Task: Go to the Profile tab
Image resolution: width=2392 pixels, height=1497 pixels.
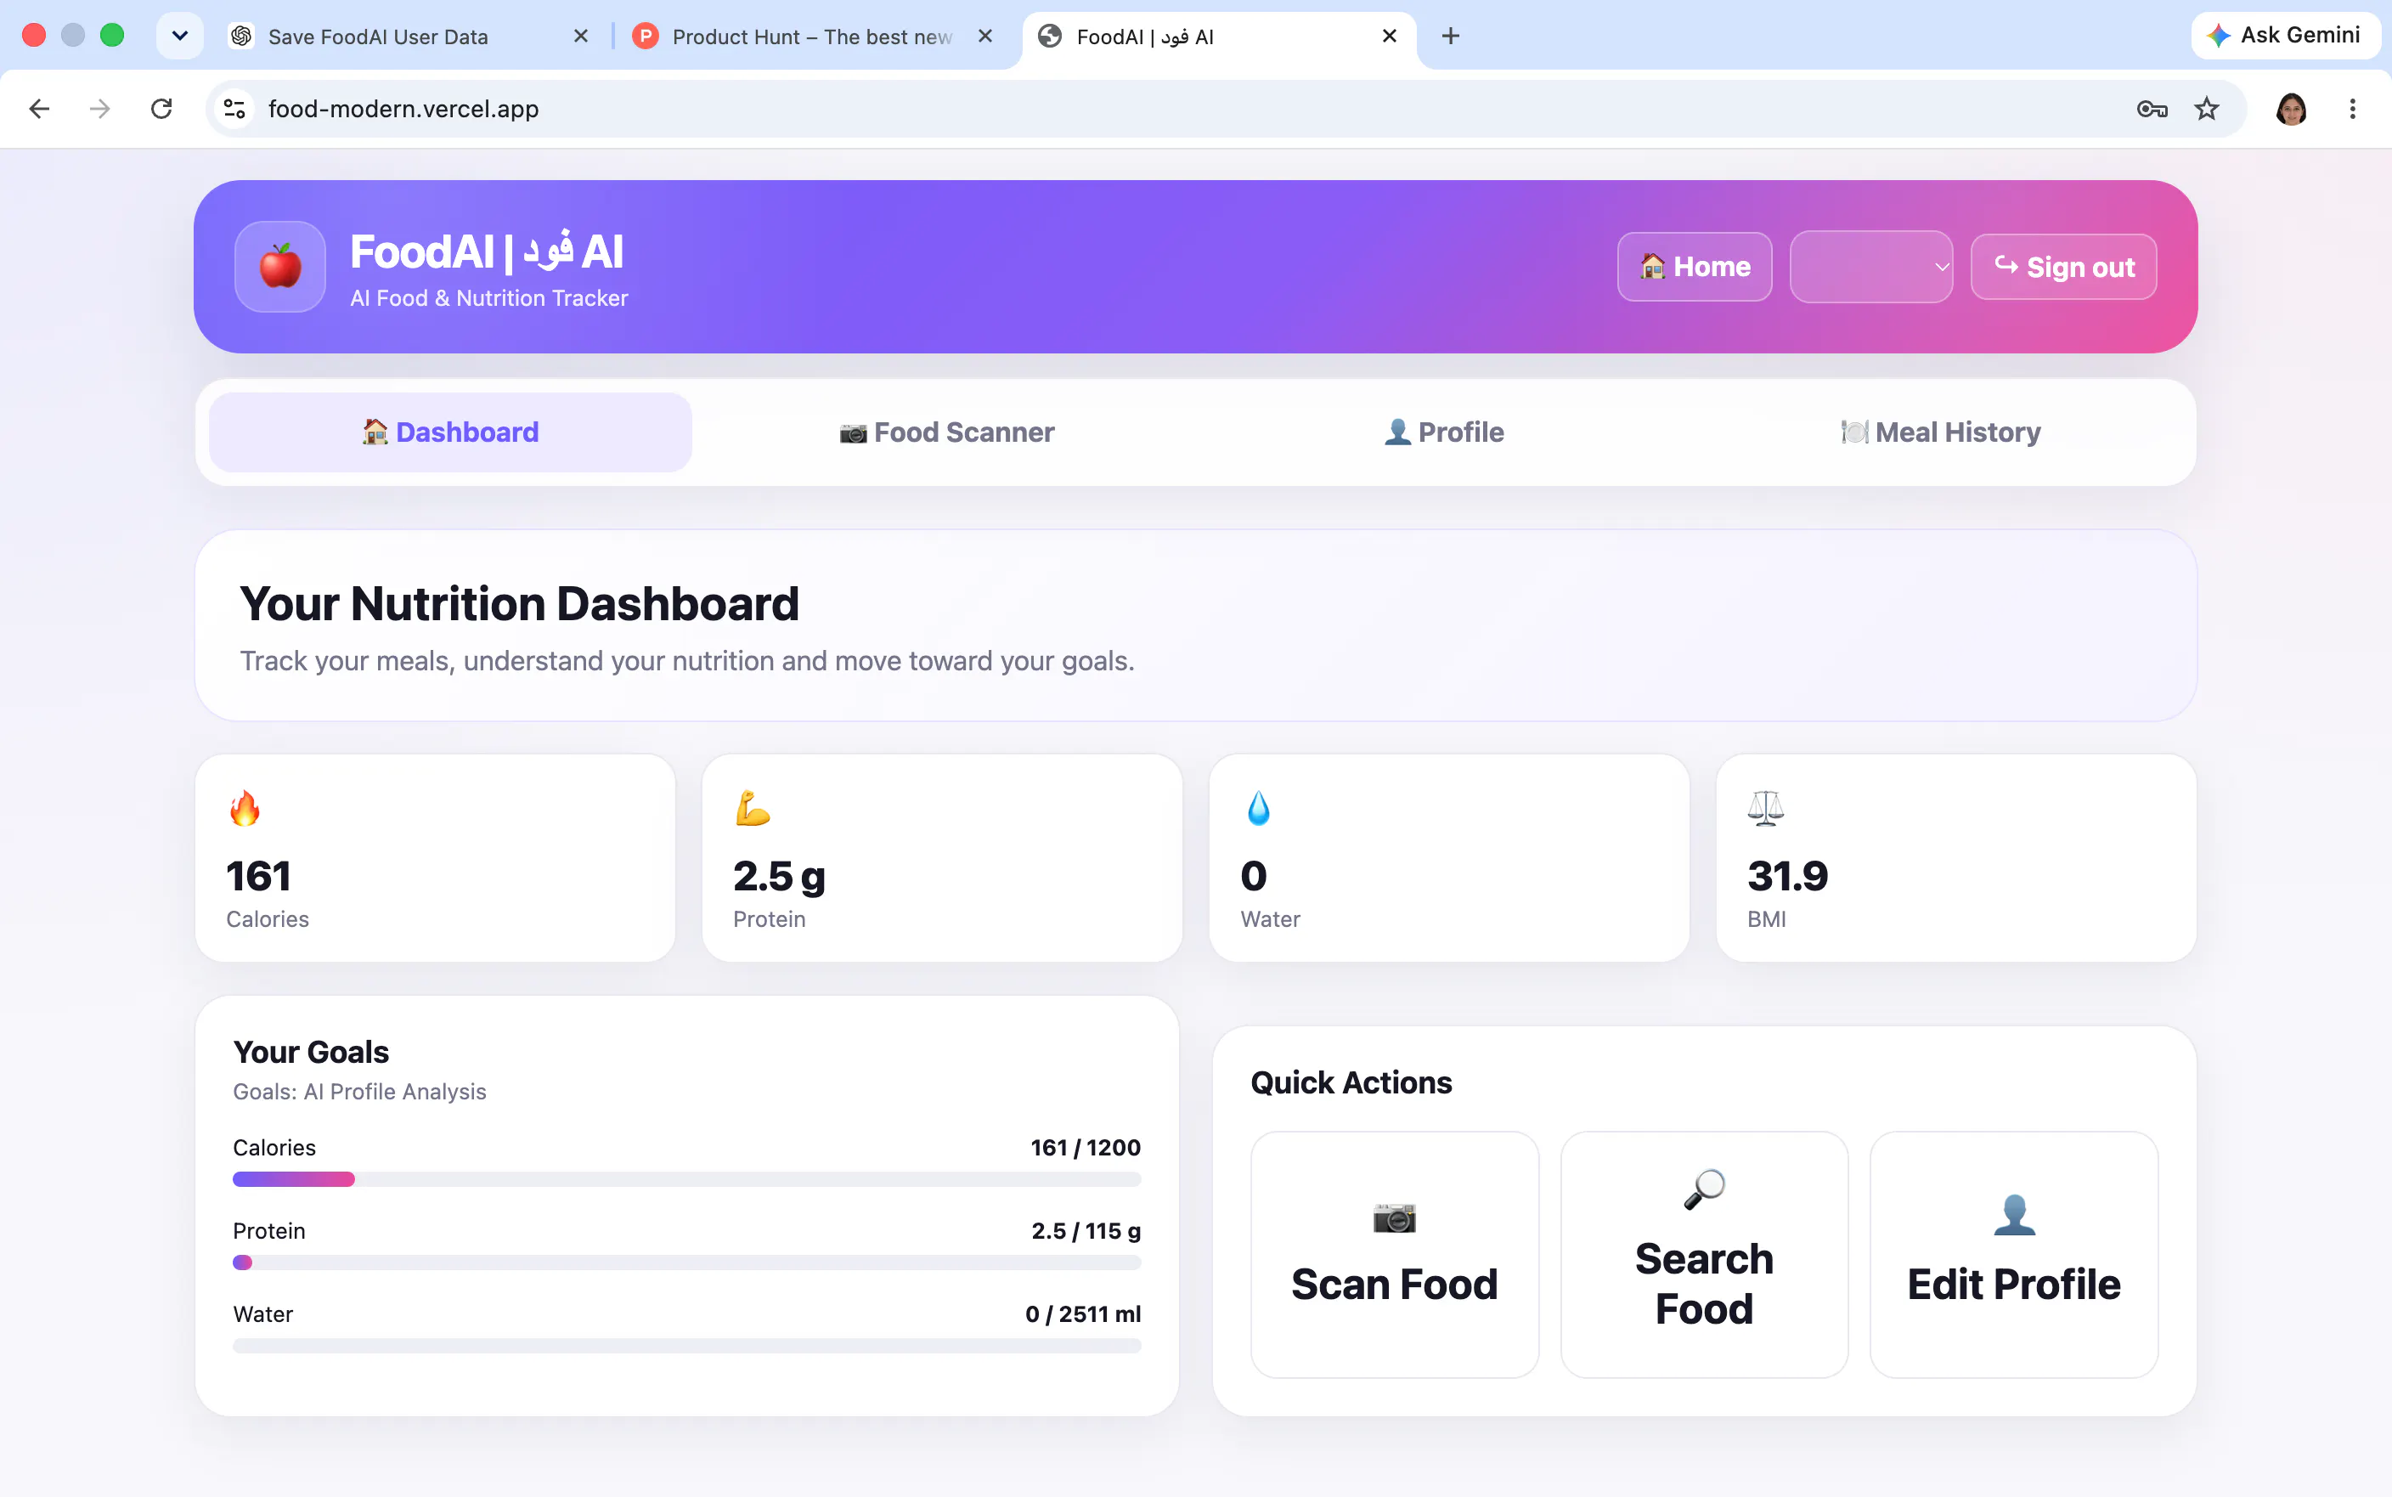Action: (x=1444, y=432)
